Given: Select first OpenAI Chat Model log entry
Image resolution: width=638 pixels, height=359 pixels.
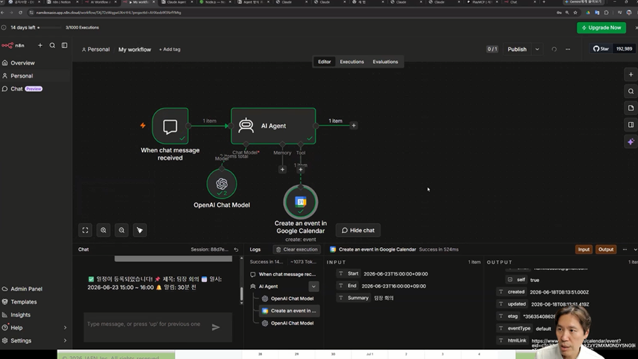Looking at the screenshot, I should [x=290, y=299].
